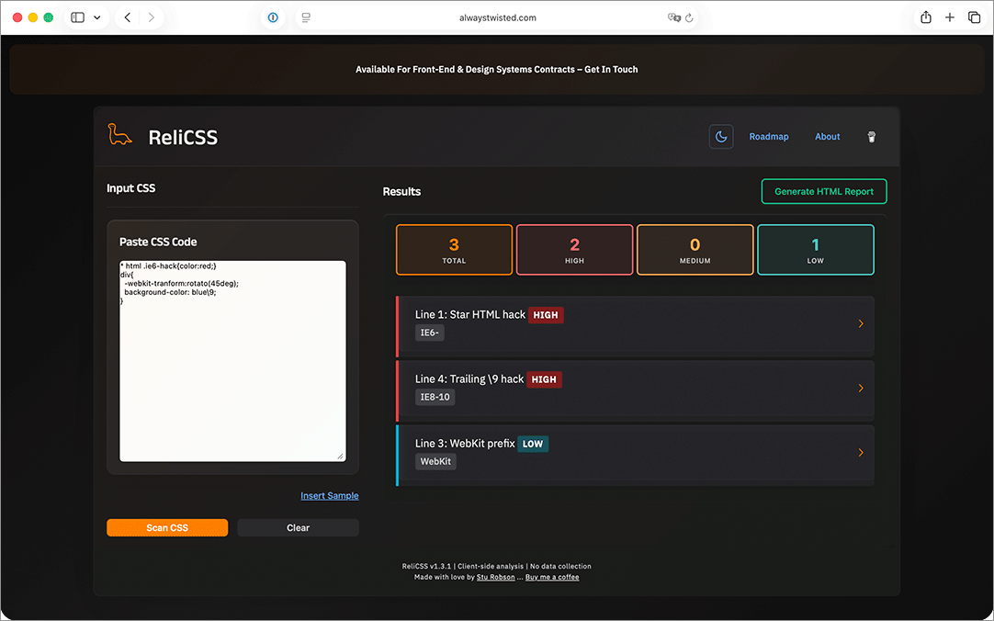Image resolution: width=994 pixels, height=621 pixels.
Task: Click the Scan CSS button
Action: point(167,528)
